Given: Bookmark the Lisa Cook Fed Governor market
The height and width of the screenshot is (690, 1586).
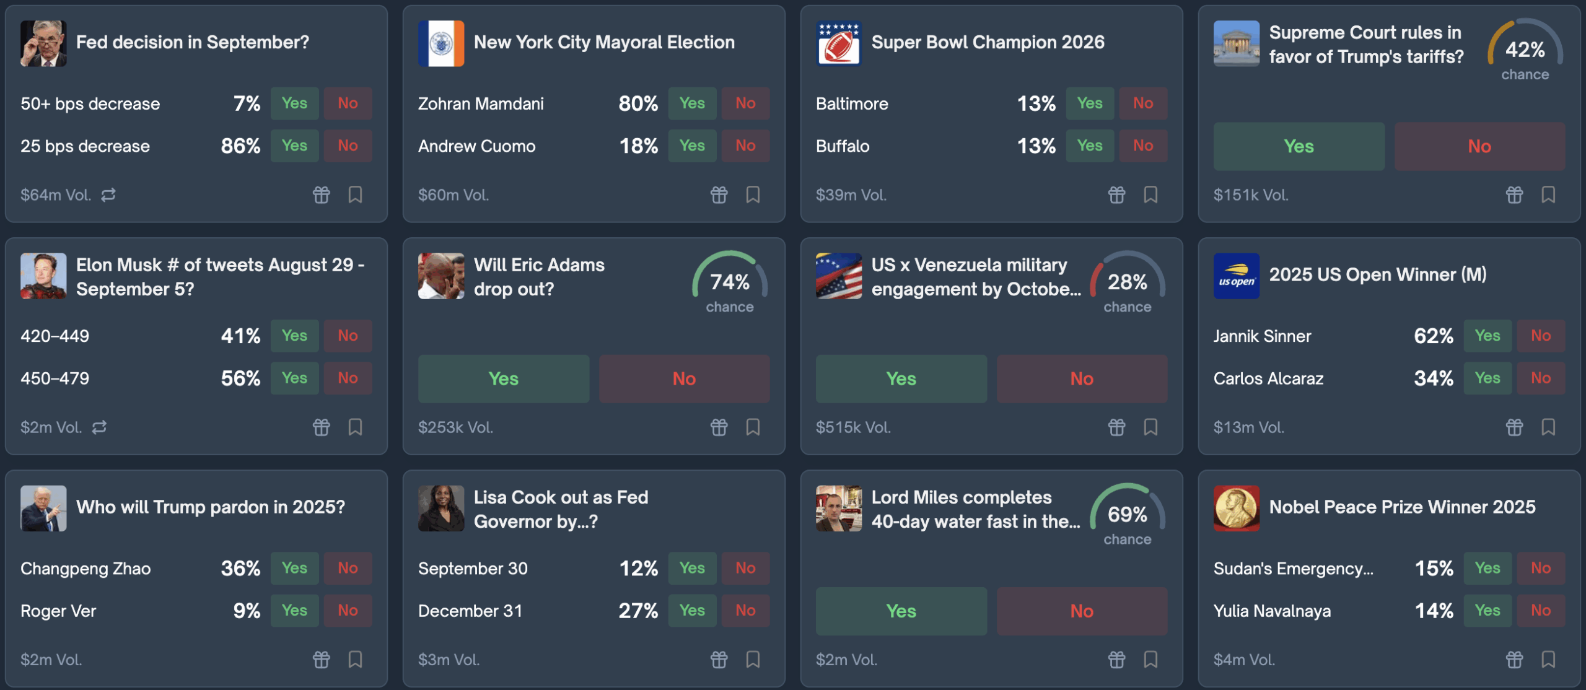Looking at the screenshot, I should point(753,660).
